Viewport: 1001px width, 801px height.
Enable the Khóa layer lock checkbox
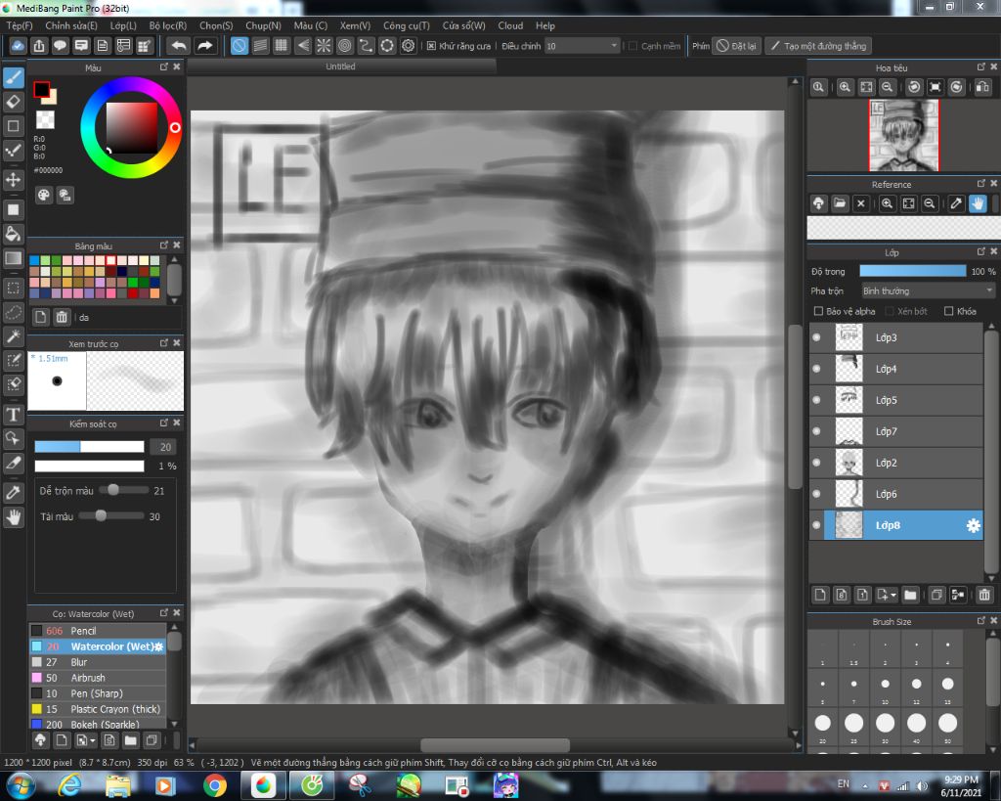tap(948, 311)
